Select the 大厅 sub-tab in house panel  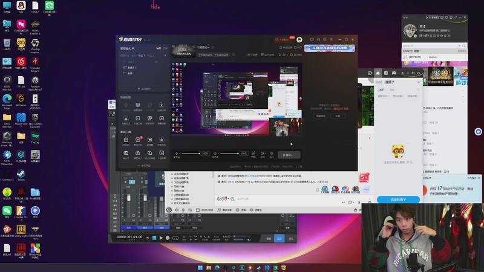pos(382,89)
